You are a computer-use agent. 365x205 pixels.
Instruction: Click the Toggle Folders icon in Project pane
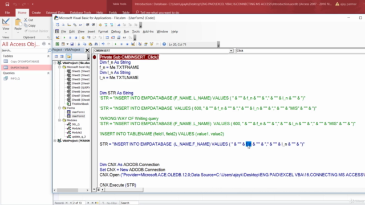click(68, 56)
